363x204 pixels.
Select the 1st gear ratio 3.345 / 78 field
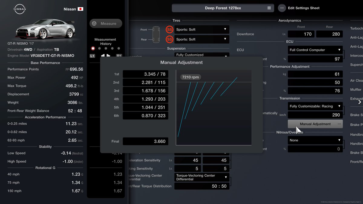click(x=145, y=74)
